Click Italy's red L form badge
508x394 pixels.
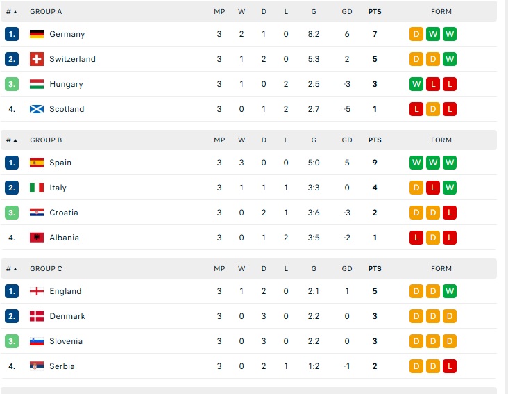(x=433, y=188)
